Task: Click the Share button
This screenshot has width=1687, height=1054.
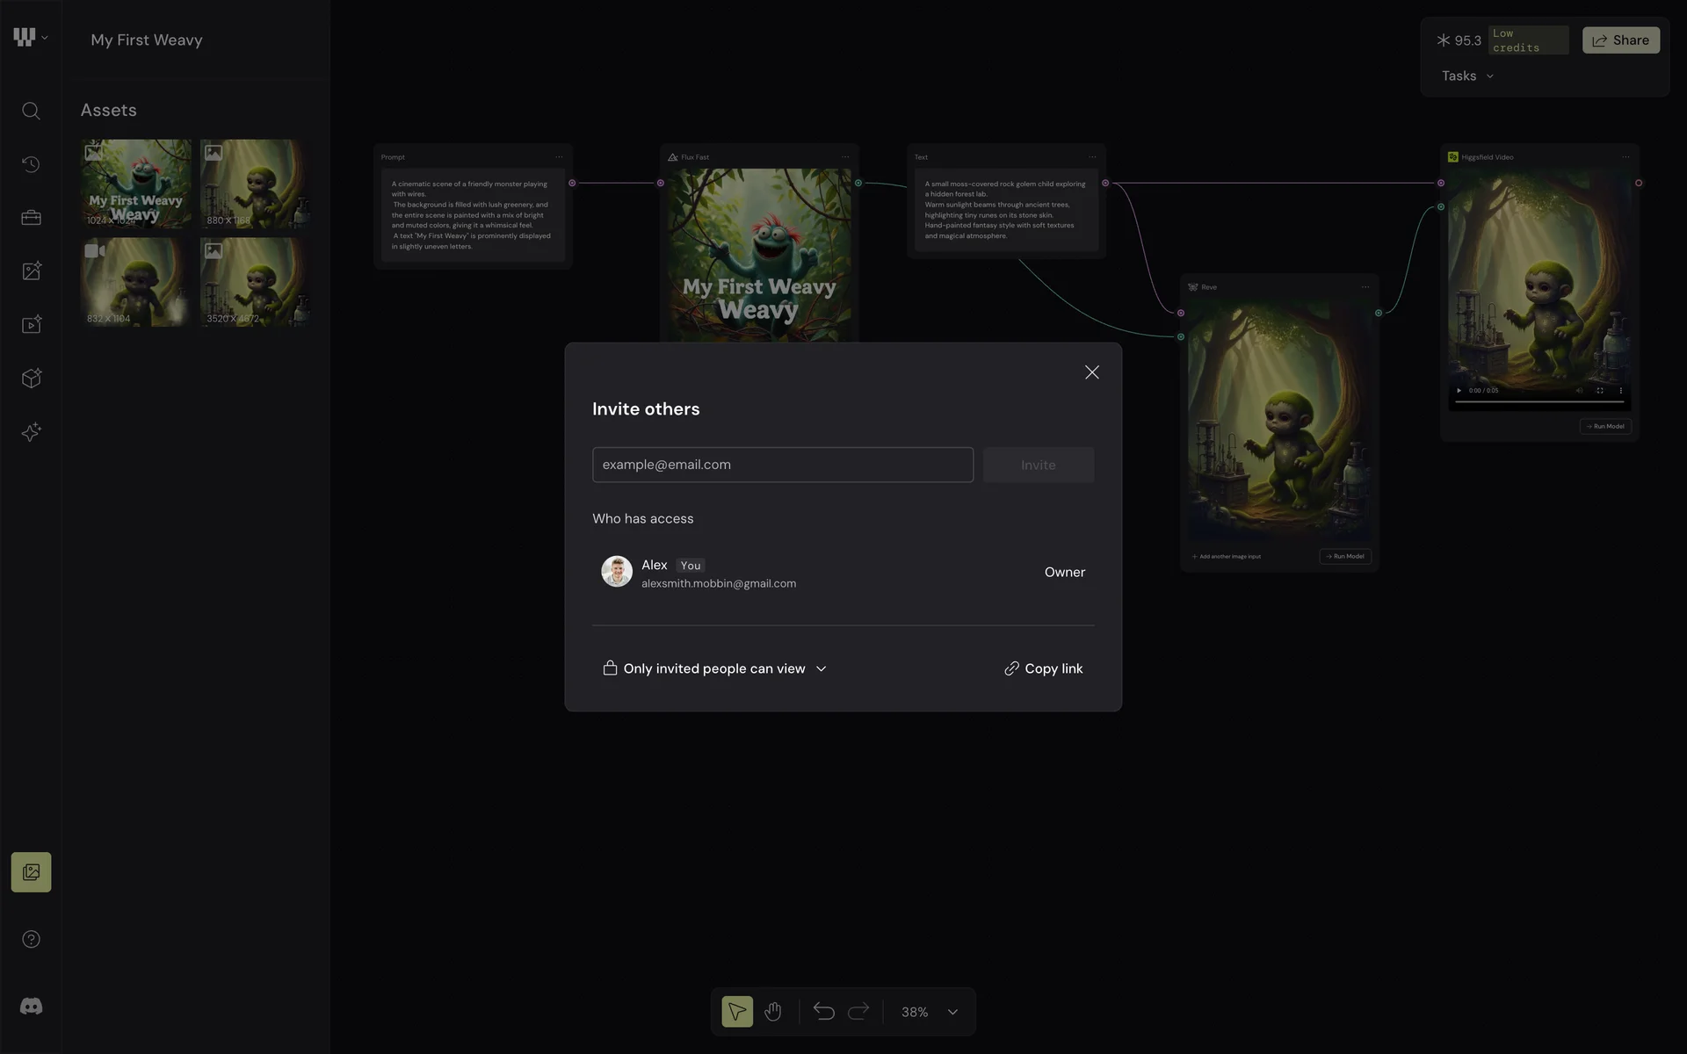Action: point(1620,40)
